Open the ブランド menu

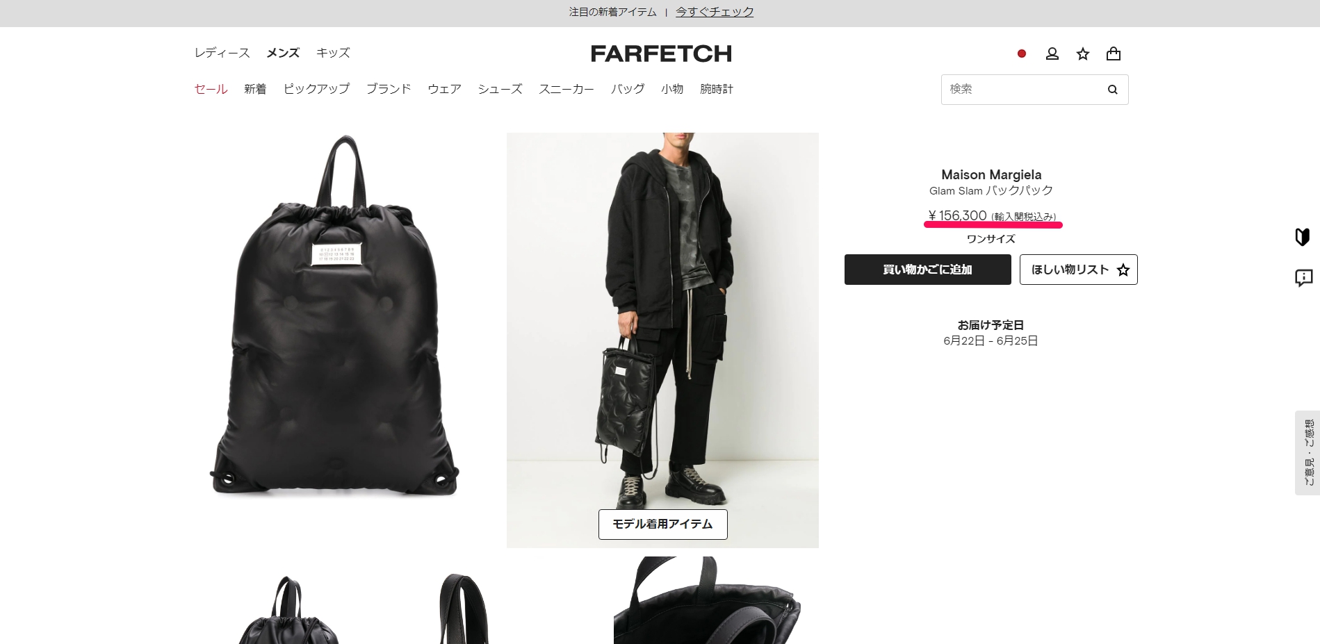[389, 89]
